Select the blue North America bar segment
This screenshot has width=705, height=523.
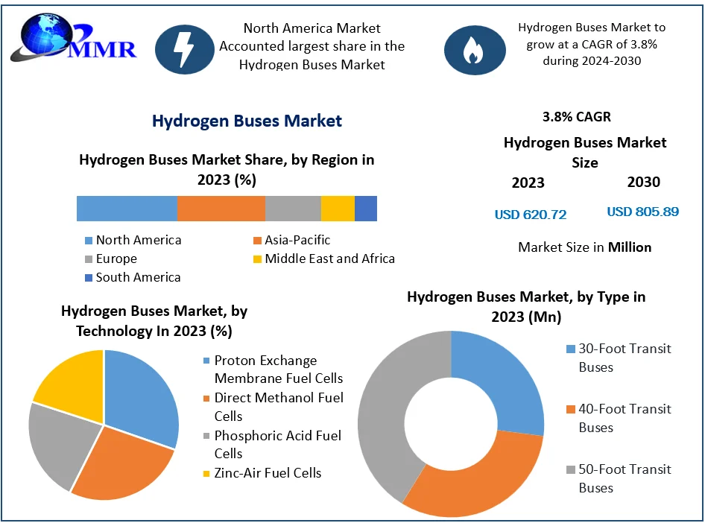(127, 209)
